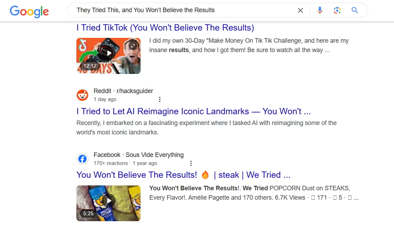This screenshot has width=394, height=225.
Task: Click the Facebook favicon on the steak result
Action: 82,159
